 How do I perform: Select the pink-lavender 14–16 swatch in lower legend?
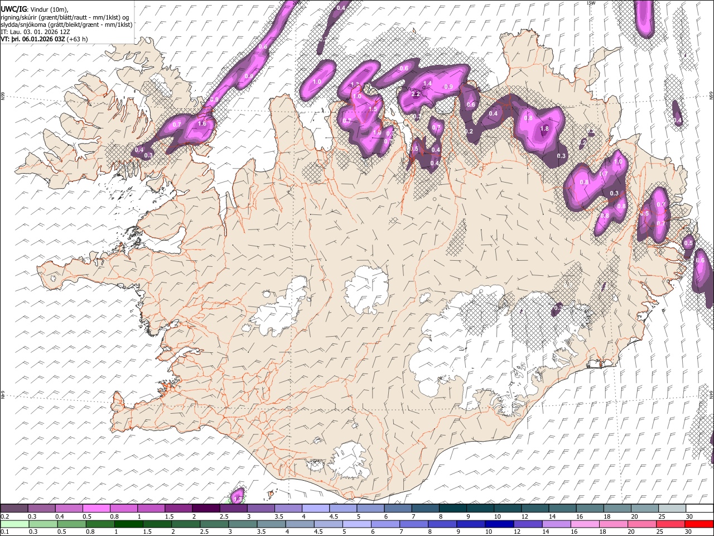558,524
